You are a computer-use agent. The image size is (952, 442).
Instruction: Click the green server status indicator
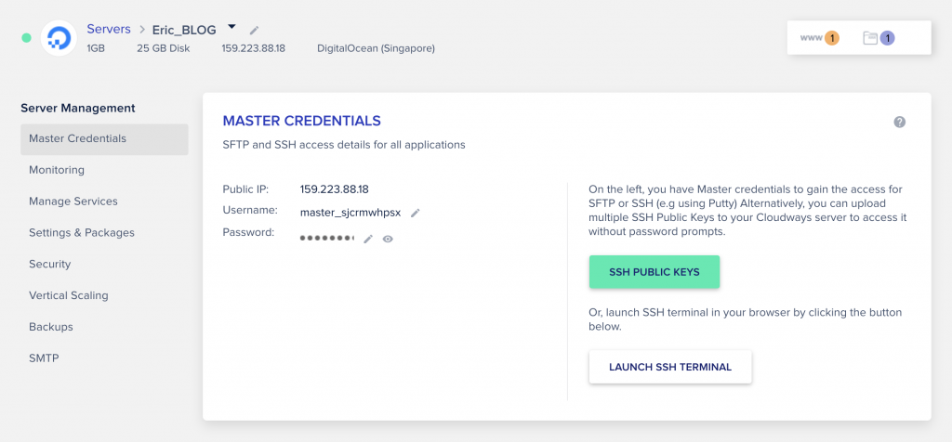pyautogui.click(x=26, y=37)
